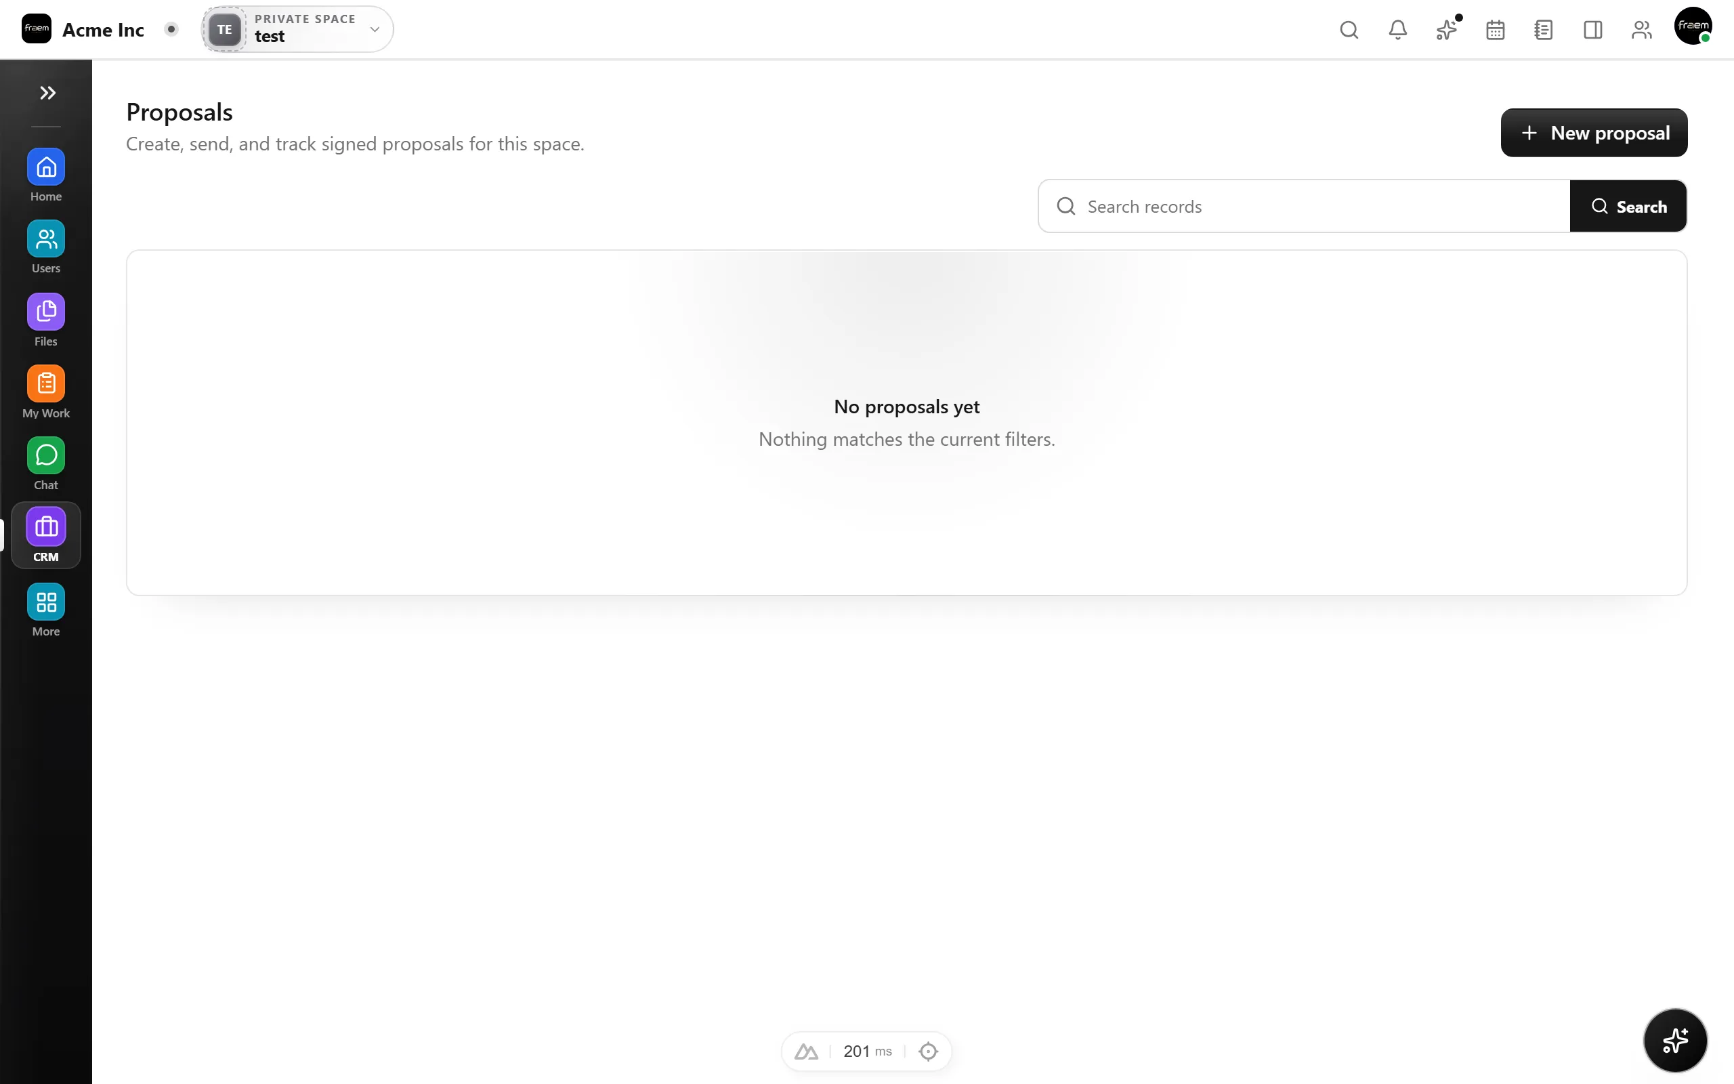The height and width of the screenshot is (1084, 1734).
Task: Click the Acme Inc workspace name
Action: click(103, 29)
